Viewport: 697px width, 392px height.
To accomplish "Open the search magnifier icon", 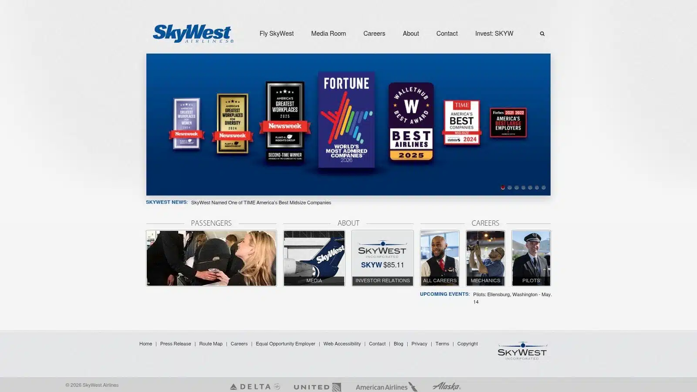I will pyautogui.click(x=542, y=34).
